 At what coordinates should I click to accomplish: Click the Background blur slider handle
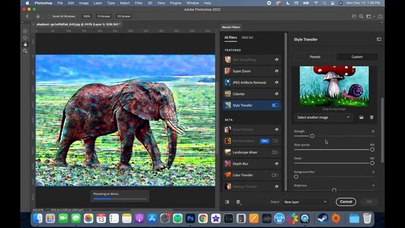[x=296, y=177]
